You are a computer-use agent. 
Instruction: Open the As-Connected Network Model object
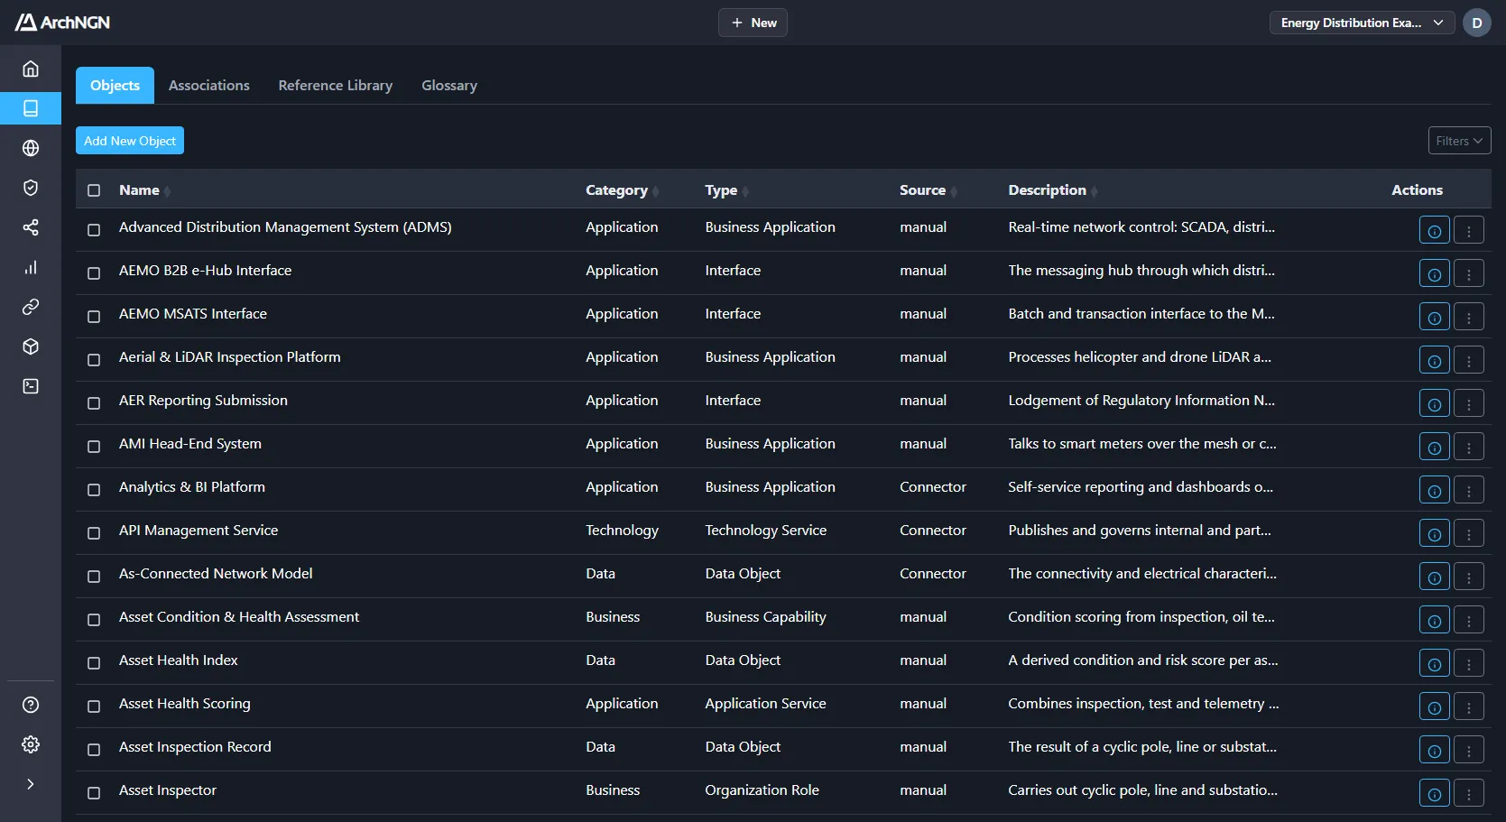216,574
